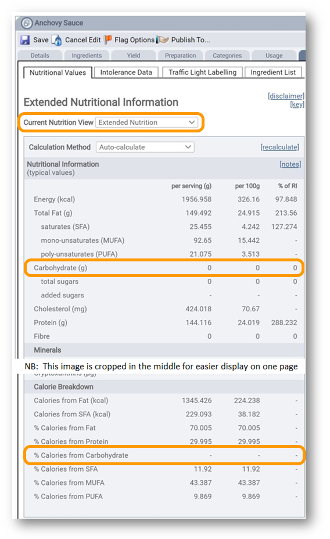Image resolution: width=330 pixels, height=539 pixels.
Task: Click Publish To... button label
Action: 191,40
